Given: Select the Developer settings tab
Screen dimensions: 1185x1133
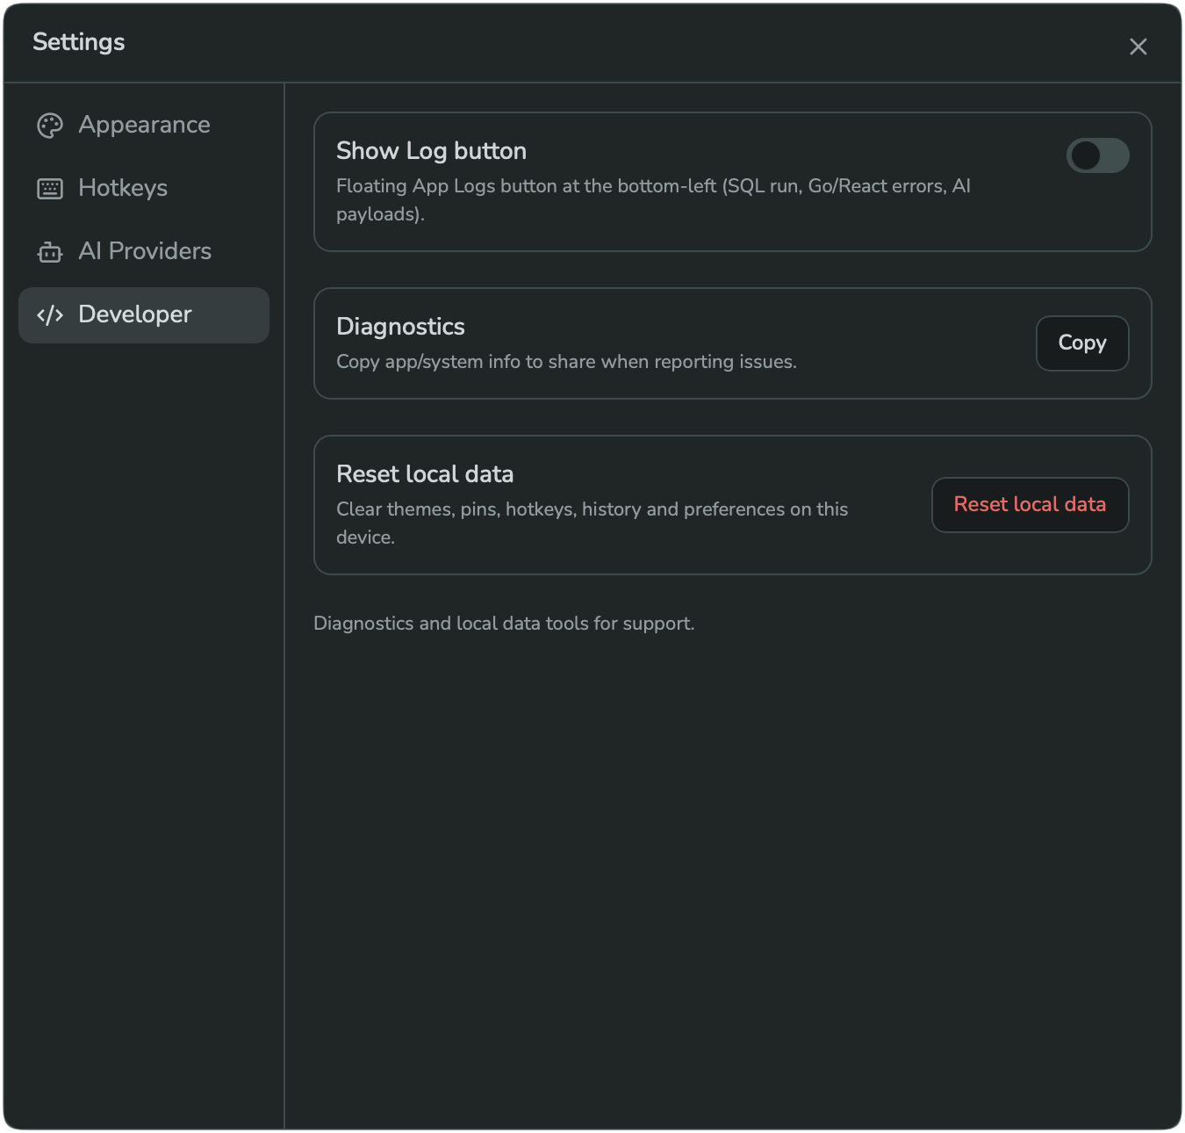Looking at the screenshot, I should 144,315.
